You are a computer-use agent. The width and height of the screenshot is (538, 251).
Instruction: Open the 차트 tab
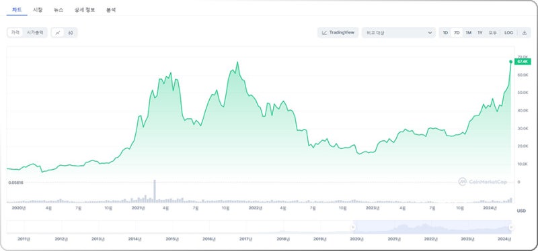17,10
